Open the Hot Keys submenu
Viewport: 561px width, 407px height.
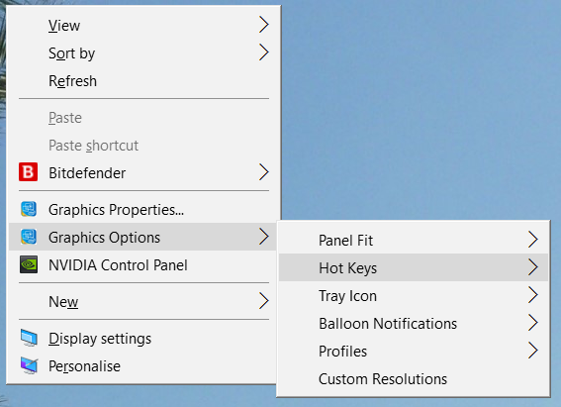414,267
